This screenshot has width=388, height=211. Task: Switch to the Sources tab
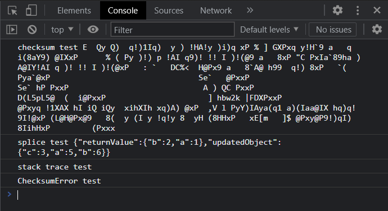(x=169, y=11)
